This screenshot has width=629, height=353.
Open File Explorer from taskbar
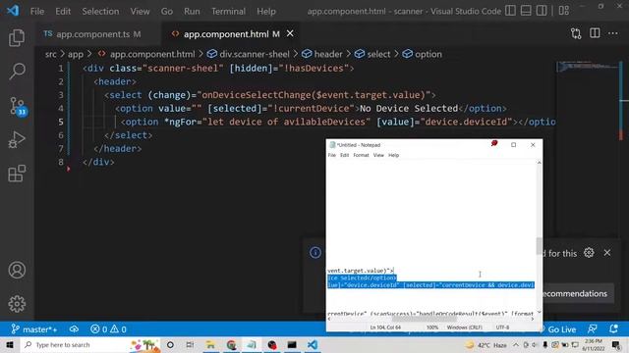(x=210, y=344)
